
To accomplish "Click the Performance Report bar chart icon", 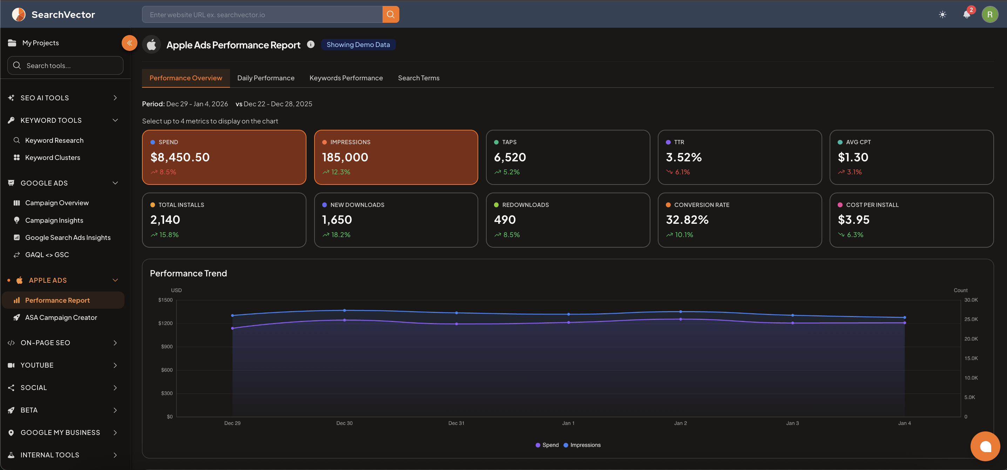I will [16, 300].
